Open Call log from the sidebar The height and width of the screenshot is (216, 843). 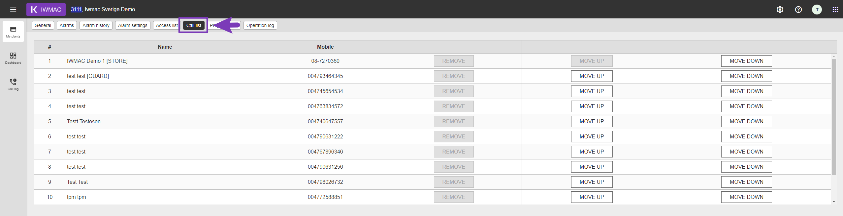[13, 84]
